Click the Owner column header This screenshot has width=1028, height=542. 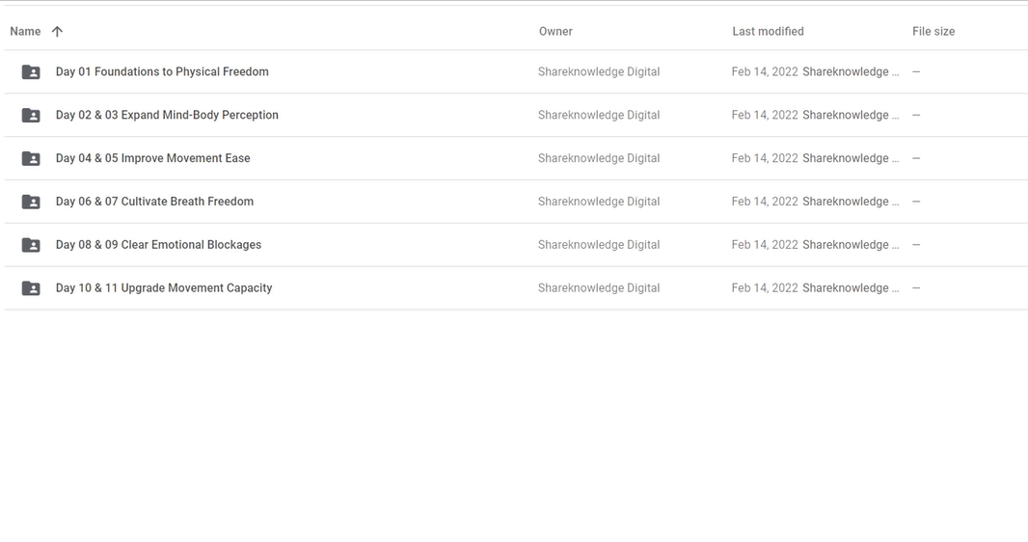click(x=555, y=32)
